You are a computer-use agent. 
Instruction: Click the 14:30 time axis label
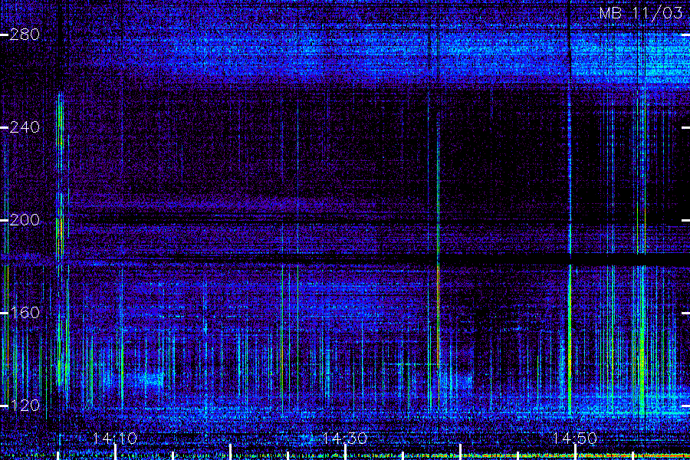[x=345, y=439]
